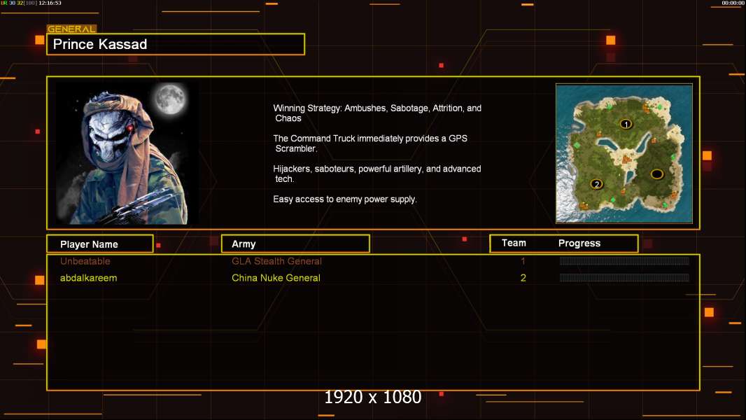Click the loading progress bar for abdalkareem
The height and width of the screenshot is (420, 746).
[624, 278]
